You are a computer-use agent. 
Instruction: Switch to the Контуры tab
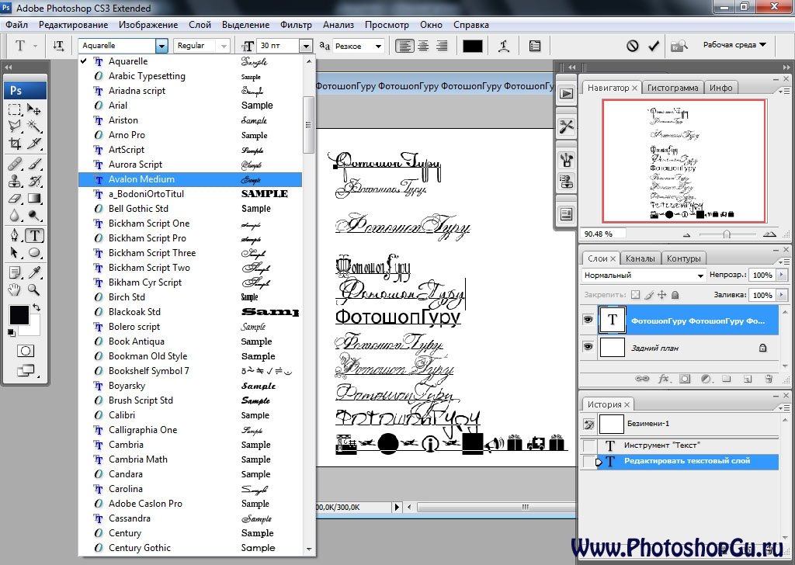[x=683, y=258]
